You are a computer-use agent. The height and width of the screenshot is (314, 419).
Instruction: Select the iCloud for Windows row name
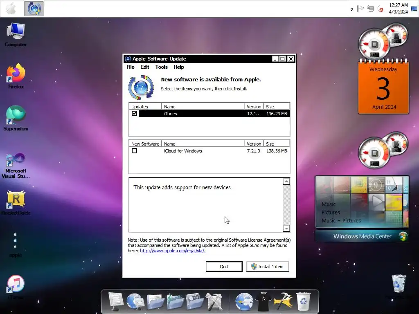pyautogui.click(x=183, y=151)
